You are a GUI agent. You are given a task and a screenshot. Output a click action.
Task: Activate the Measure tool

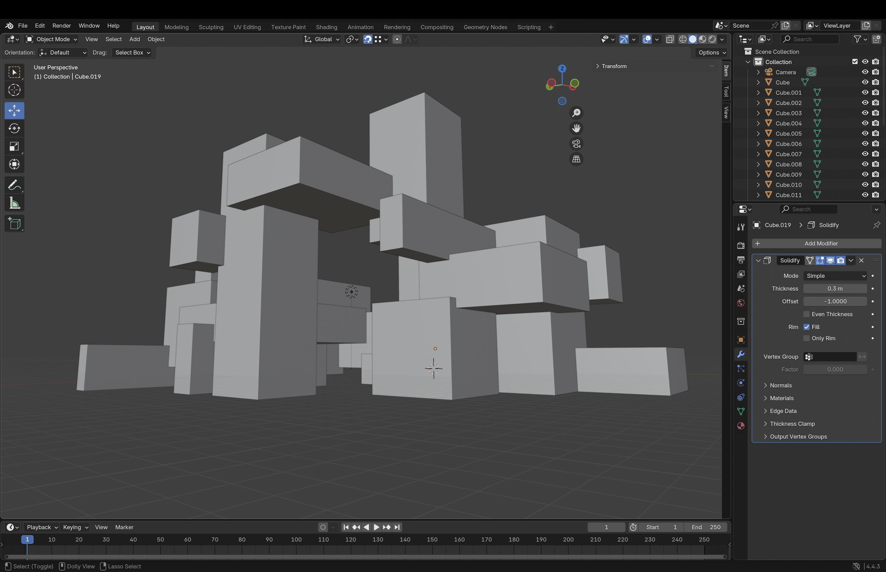[14, 203]
